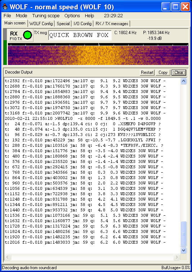Switch to the Special tab
This screenshot has width=192, height=272.
[63, 24]
